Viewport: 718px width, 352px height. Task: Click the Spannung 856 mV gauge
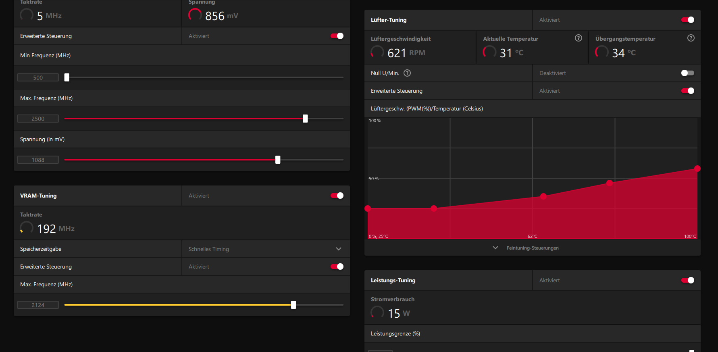(x=195, y=15)
